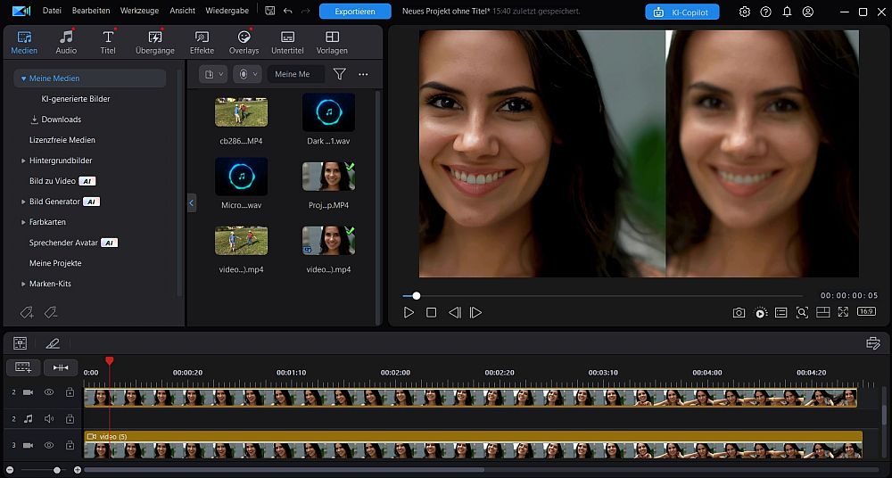Open the Datei menu
Image resolution: width=892 pixels, height=478 pixels.
pyautogui.click(x=52, y=11)
